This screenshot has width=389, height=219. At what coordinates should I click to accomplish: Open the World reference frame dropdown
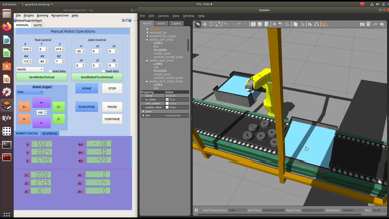(x=30, y=69)
